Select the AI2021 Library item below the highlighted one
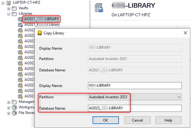The width and height of the screenshot is (192, 129). point(42,25)
